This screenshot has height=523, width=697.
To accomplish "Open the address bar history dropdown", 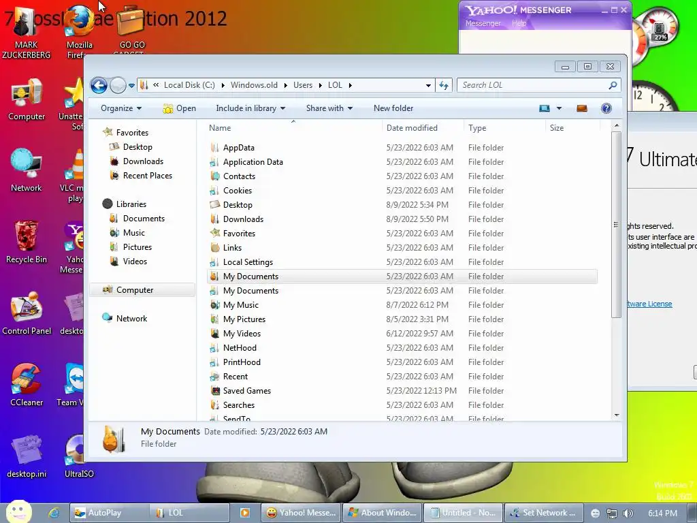I will (428, 85).
